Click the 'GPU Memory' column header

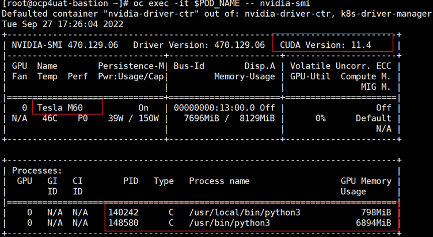pyautogui.click(x=366, y=181)
